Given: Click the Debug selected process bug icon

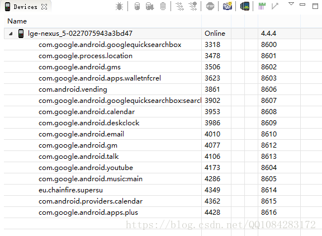Looking at the screenshot, I should click(x=119, y=6).
